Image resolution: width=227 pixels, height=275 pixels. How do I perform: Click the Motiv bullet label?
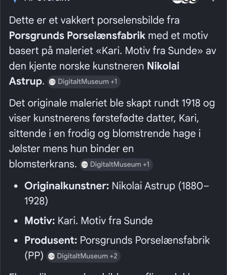tap(40, 221)
